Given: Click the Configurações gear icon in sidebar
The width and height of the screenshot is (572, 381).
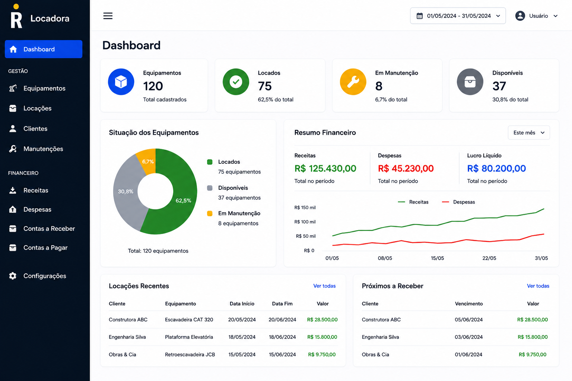Looking at the screenshot, I should click(13, 276).
